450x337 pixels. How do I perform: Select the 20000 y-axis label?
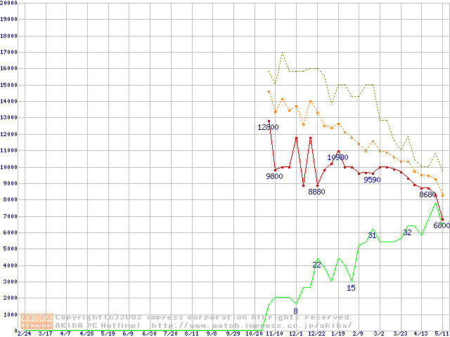[x=8, y=3]
